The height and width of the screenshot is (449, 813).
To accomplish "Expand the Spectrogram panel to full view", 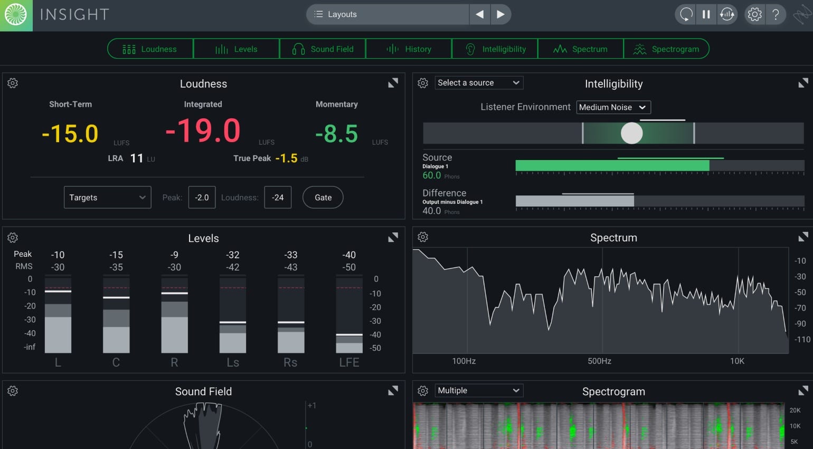I will click(803, 391).
